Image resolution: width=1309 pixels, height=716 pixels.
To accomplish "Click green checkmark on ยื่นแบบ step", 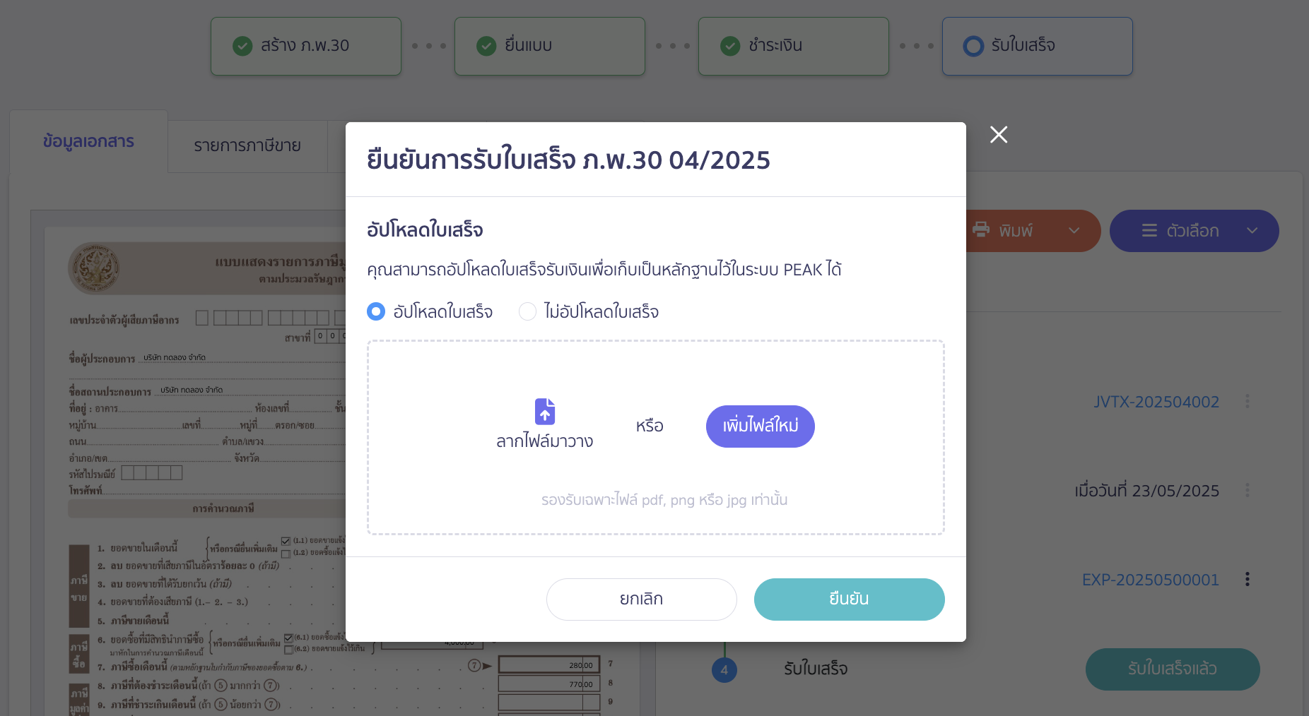I will pos(486,45).
